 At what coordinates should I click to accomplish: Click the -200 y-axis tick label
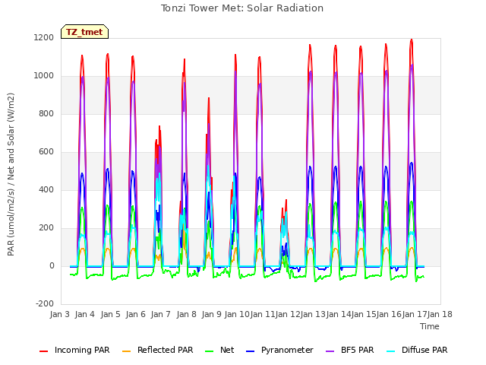[x=45, y=303]
